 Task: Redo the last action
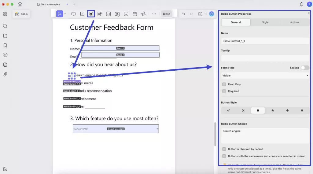(191, 14)
